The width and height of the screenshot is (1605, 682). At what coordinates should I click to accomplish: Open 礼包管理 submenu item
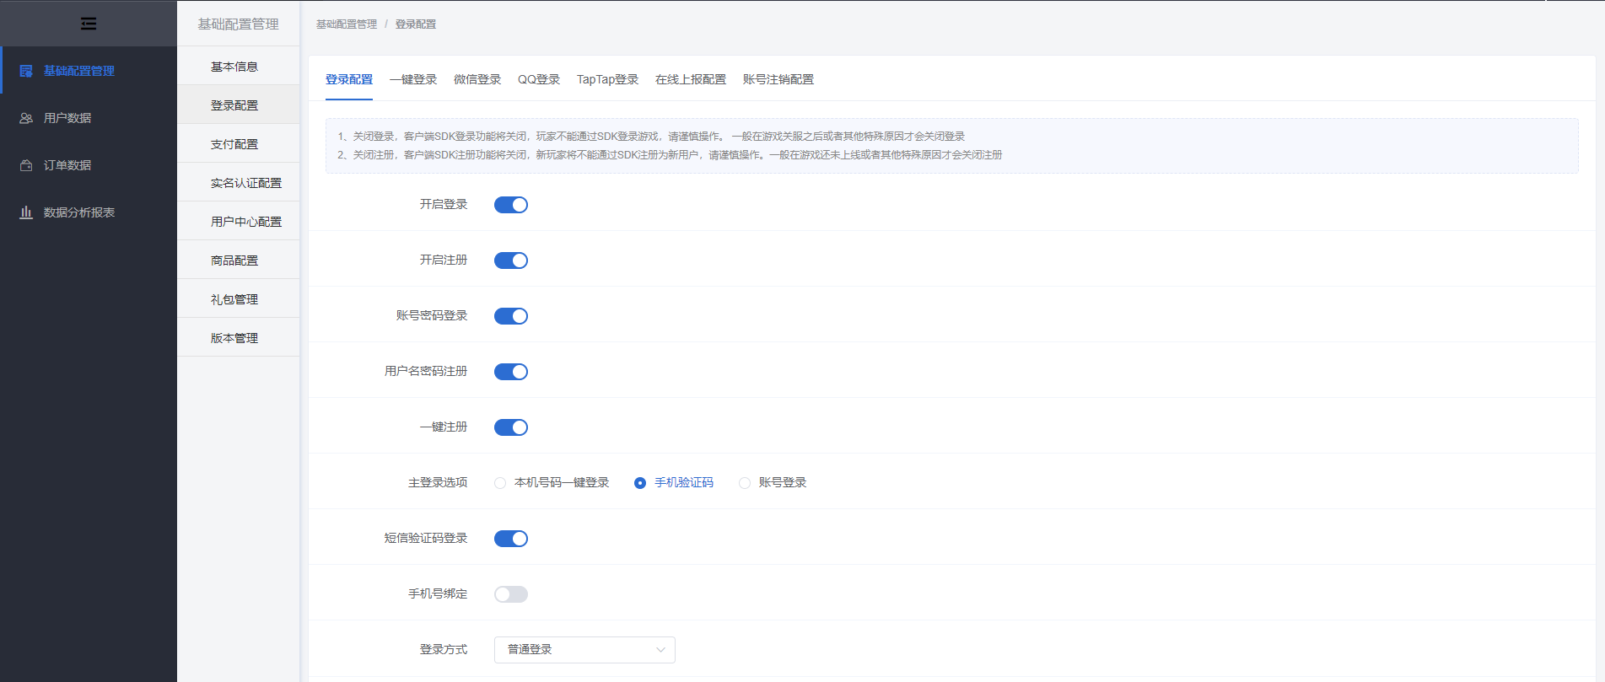pos(239,299)
